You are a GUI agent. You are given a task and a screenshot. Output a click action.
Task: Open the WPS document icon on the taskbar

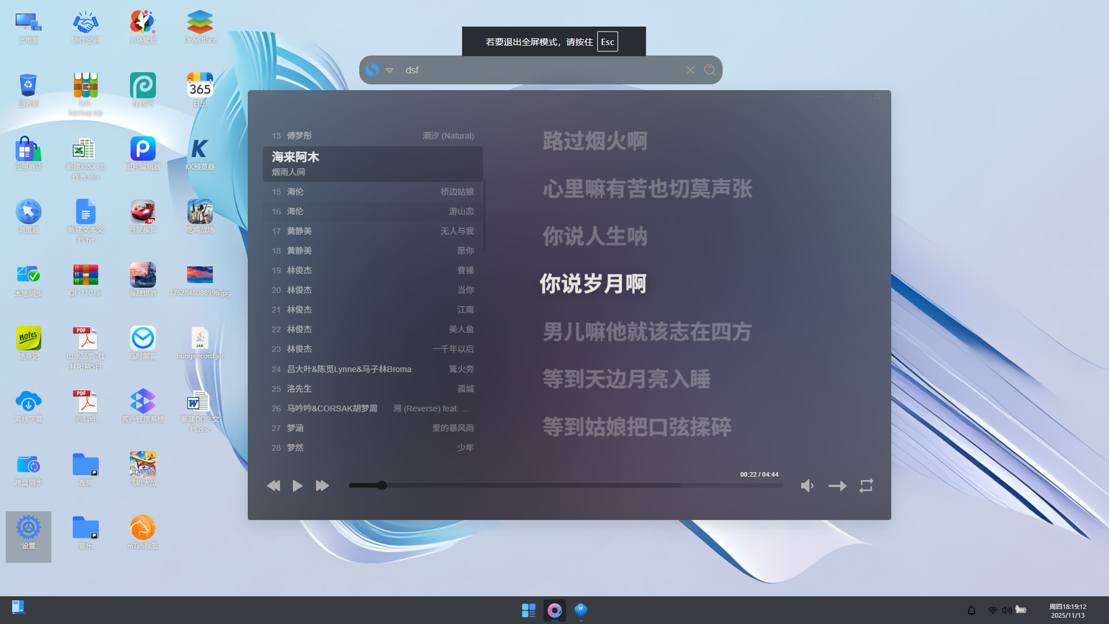coord(580,610)
